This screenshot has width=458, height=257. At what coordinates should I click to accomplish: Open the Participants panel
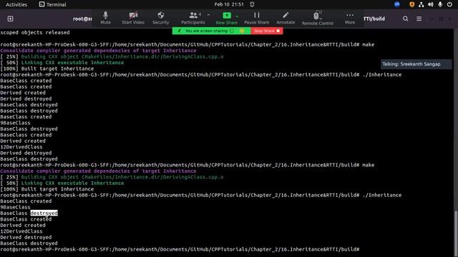point(193,18)
